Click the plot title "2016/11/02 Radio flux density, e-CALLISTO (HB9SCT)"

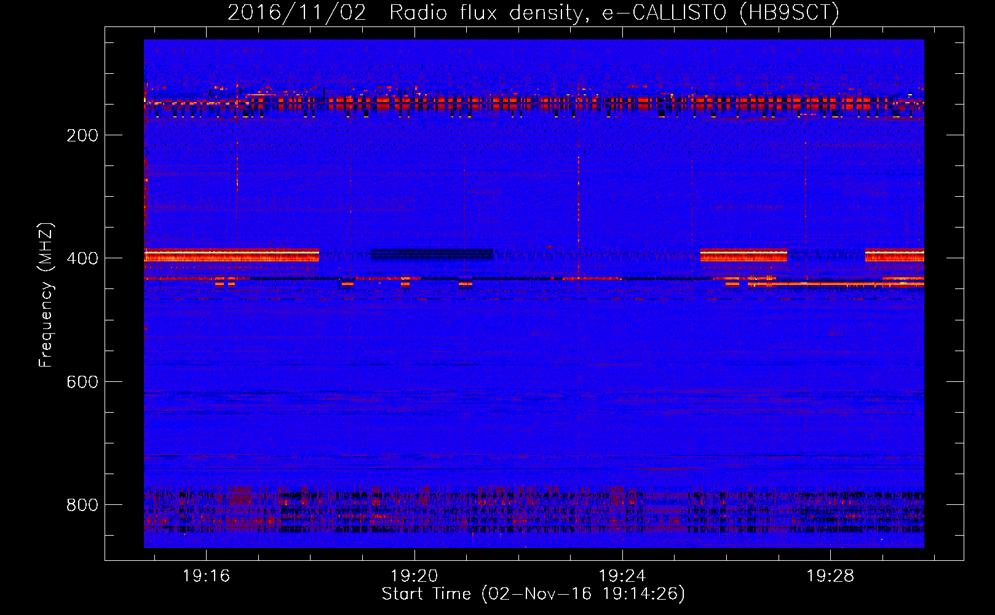[533, 12]
